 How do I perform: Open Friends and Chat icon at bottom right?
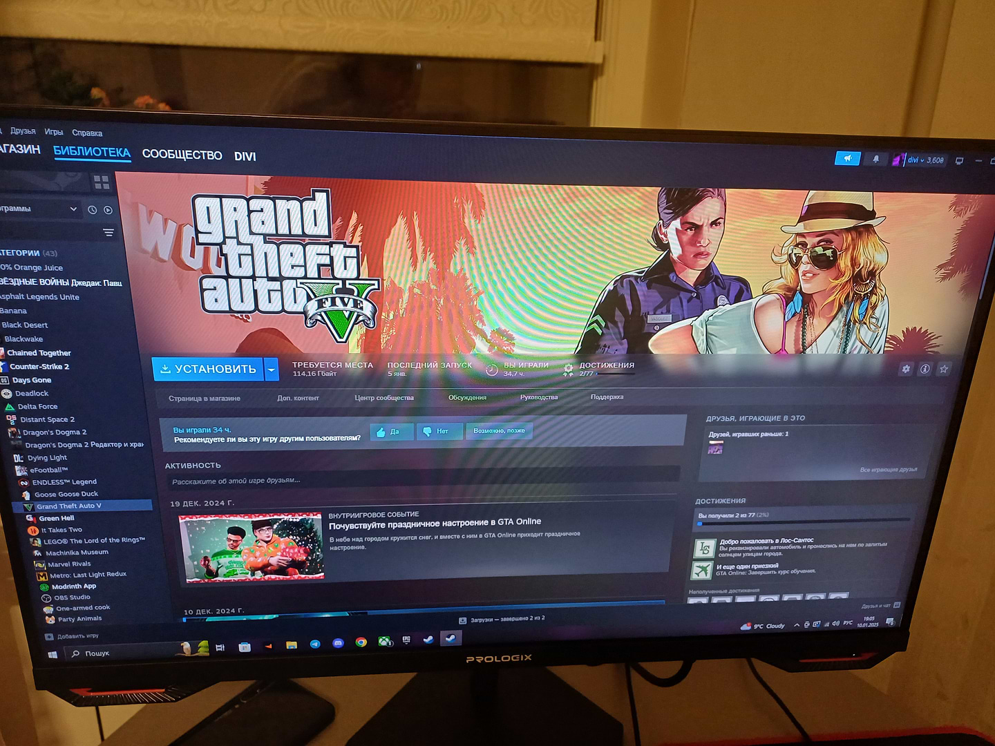click(x=897, y=605)
